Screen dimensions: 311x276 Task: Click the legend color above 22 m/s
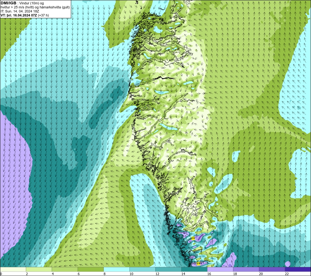[298, 269]
